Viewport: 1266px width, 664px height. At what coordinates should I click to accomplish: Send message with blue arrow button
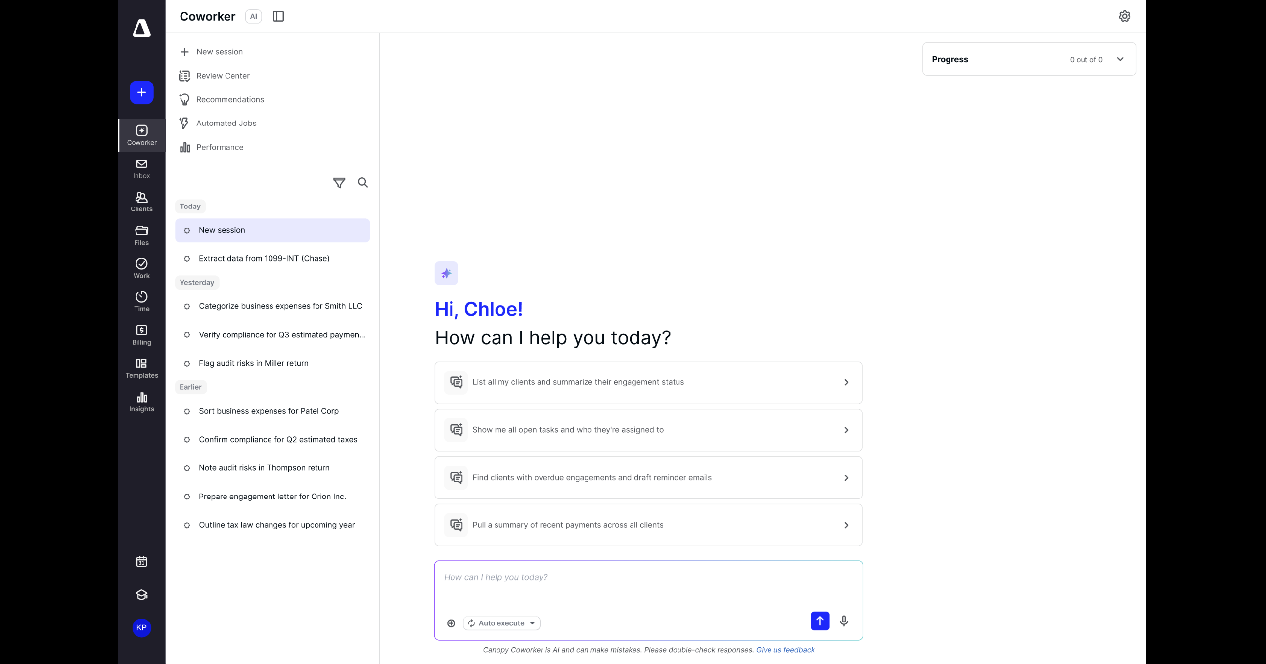pyautogui.click(x=819, y=621)
